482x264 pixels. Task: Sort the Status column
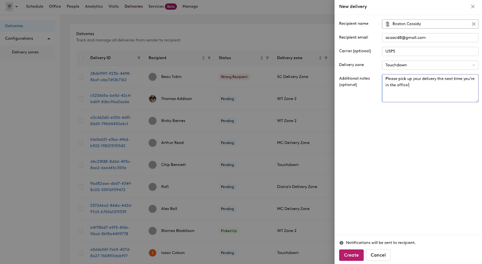pyautogui.click(x=261, y=58)
